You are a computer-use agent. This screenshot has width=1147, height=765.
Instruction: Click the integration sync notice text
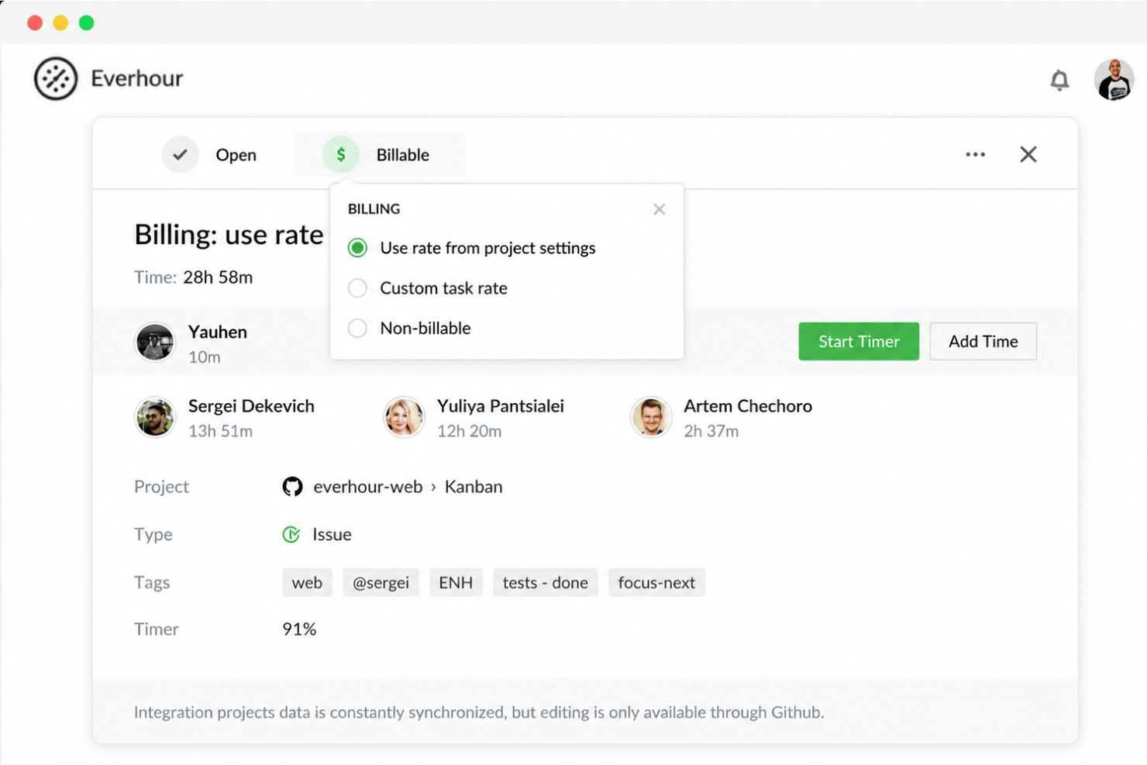click(x=479, y=712)
